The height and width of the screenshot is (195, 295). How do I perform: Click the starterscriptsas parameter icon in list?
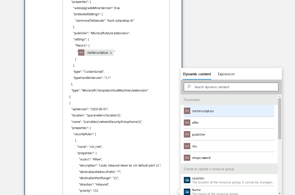pyautogui.click(x=187, y=111)
